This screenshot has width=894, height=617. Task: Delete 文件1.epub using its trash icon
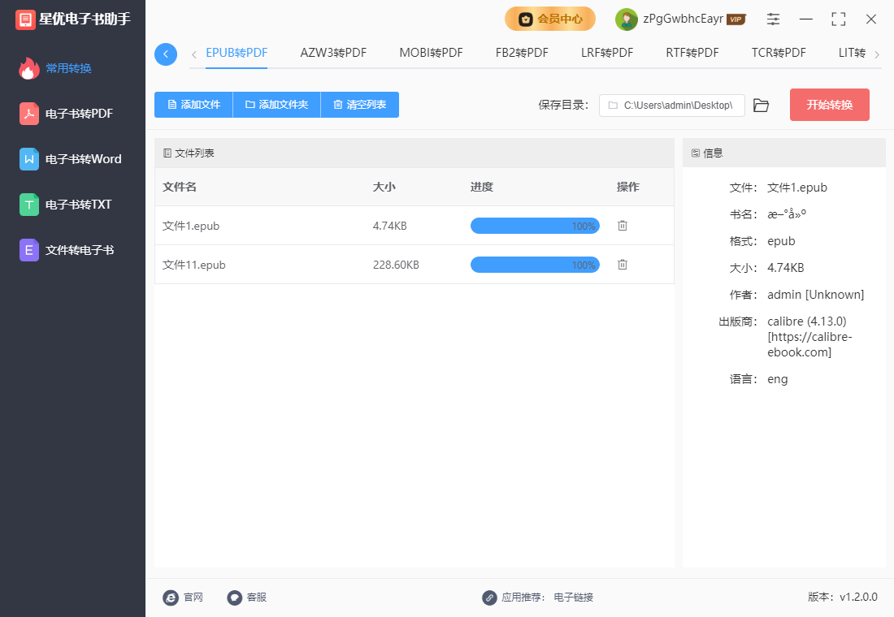click(x=622, y=226)
